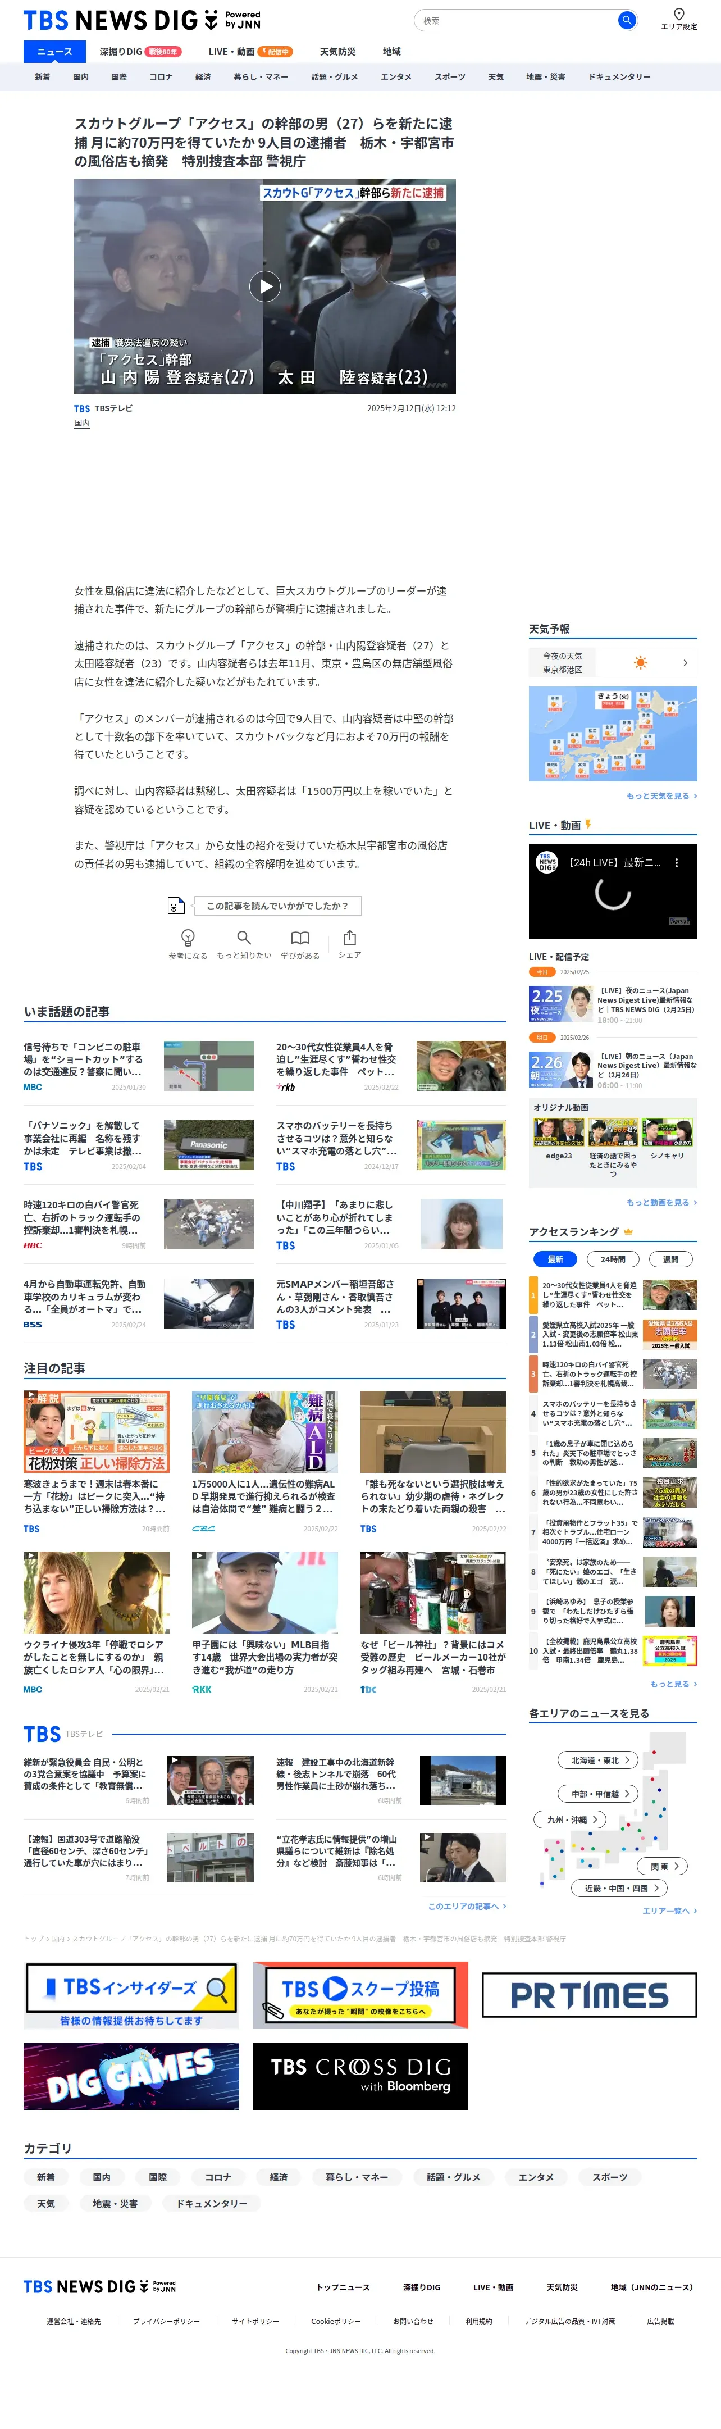The width and height of the screenshot is (721, 2429).
Task: Open the PR TIMES banner
Action: click(x=589, y=1994)
